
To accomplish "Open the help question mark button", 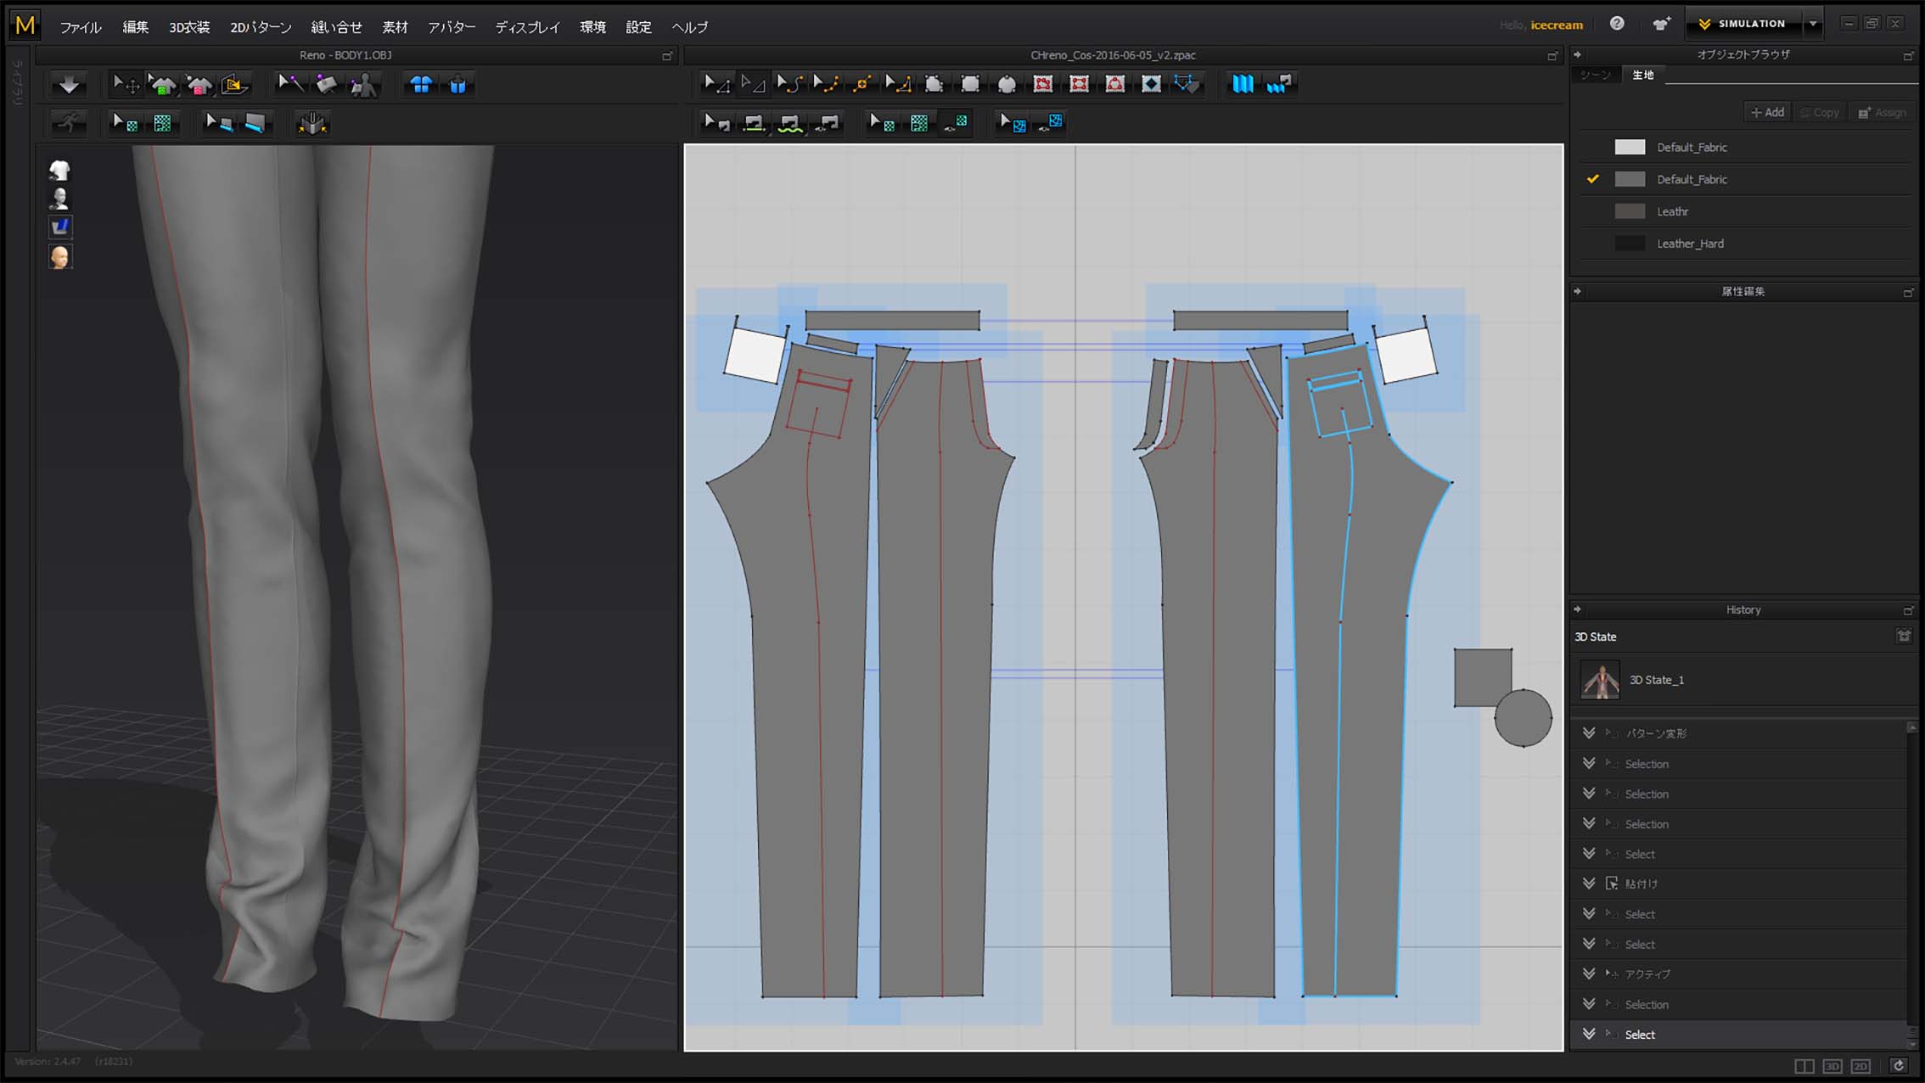I will pos(1617,24).
